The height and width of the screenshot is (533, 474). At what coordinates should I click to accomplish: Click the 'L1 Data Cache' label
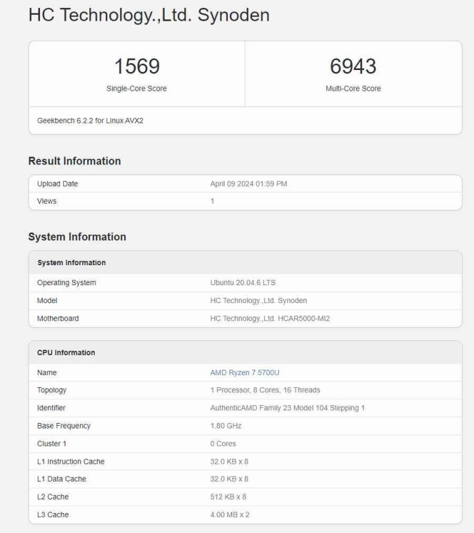[x=61, y=479]
